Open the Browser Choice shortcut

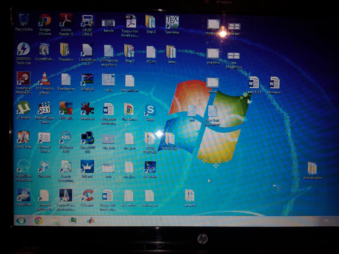pyautogui.click(x=44, y=137)
